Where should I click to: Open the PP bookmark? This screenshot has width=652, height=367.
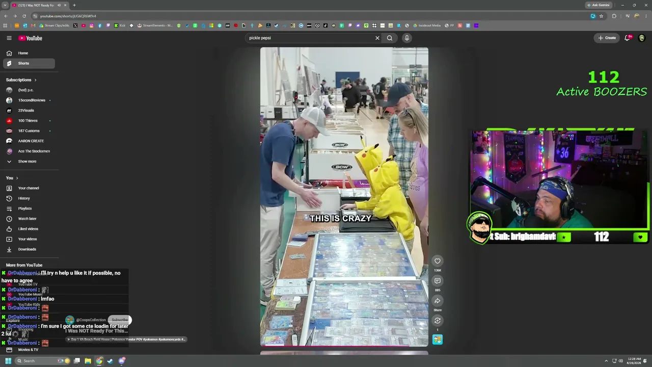coord(449,25)
